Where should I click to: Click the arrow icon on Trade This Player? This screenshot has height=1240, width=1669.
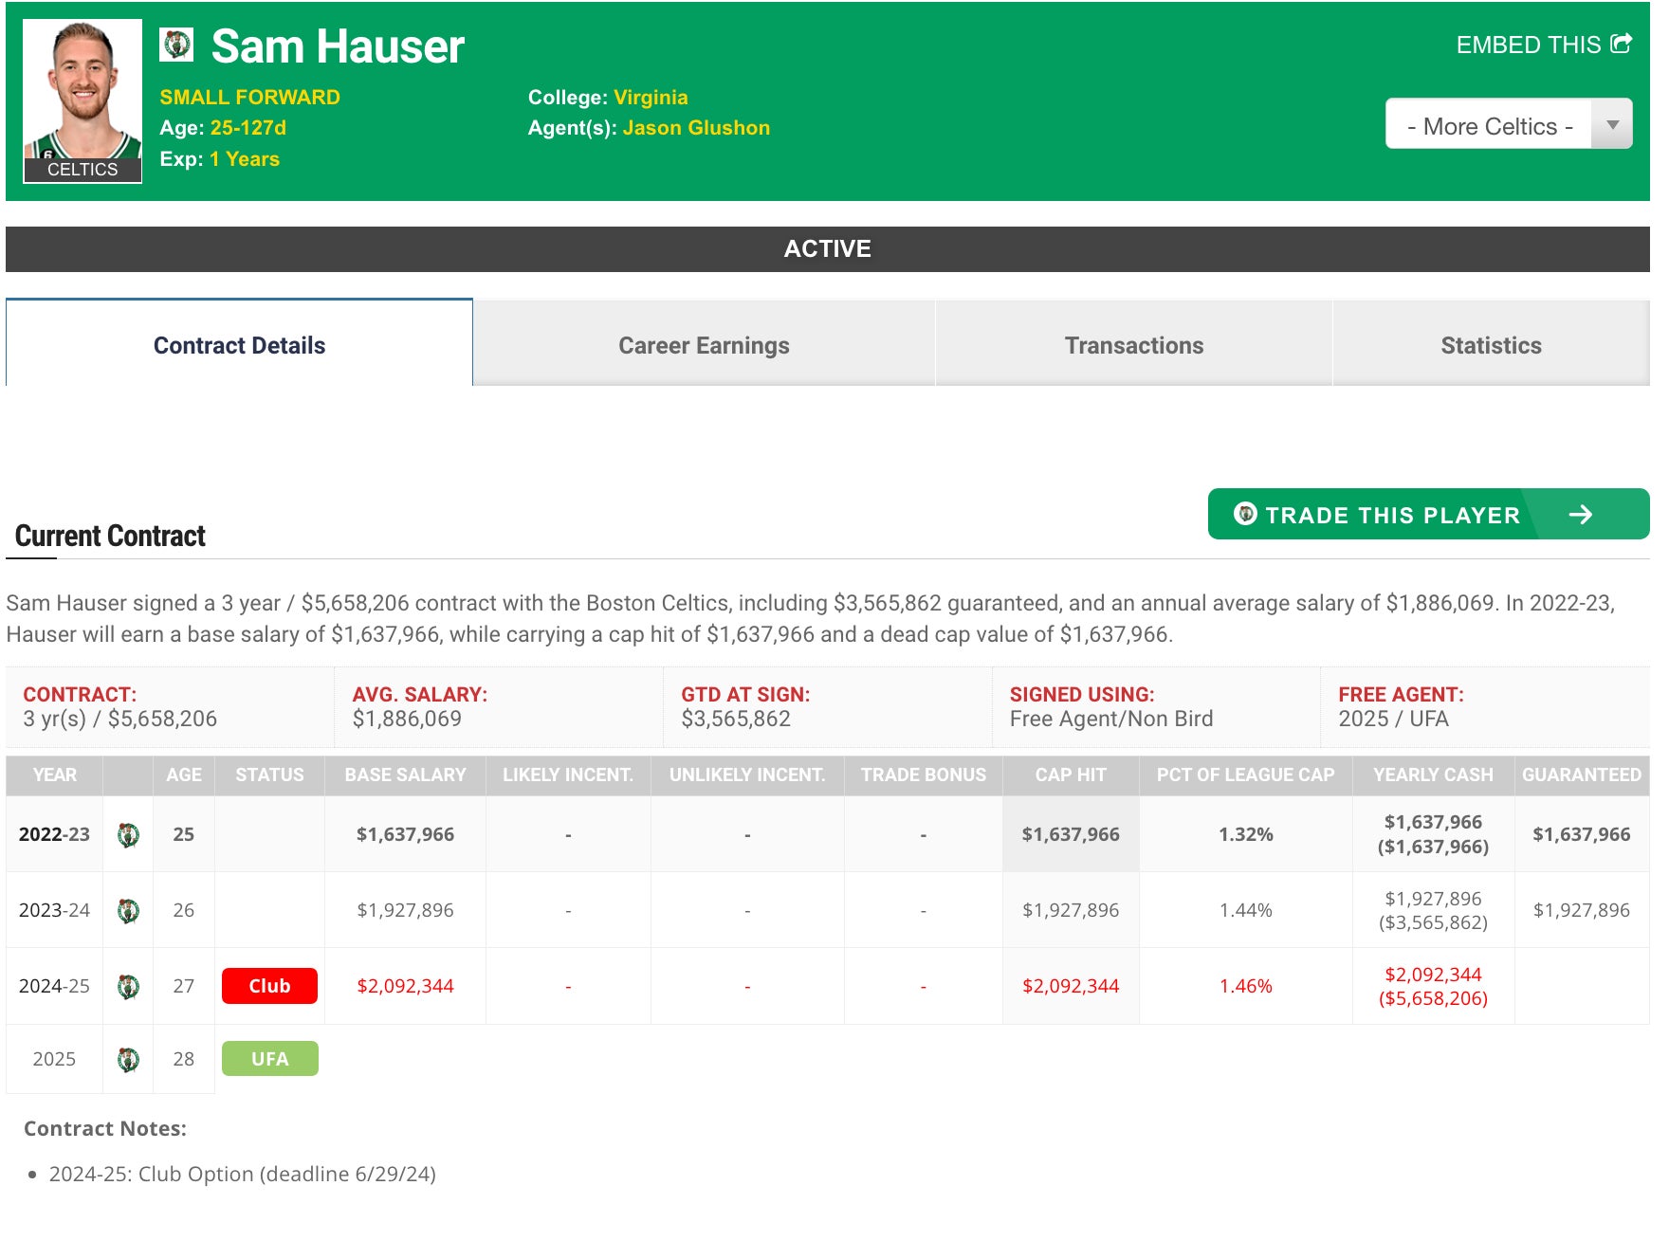(1580, 515)
